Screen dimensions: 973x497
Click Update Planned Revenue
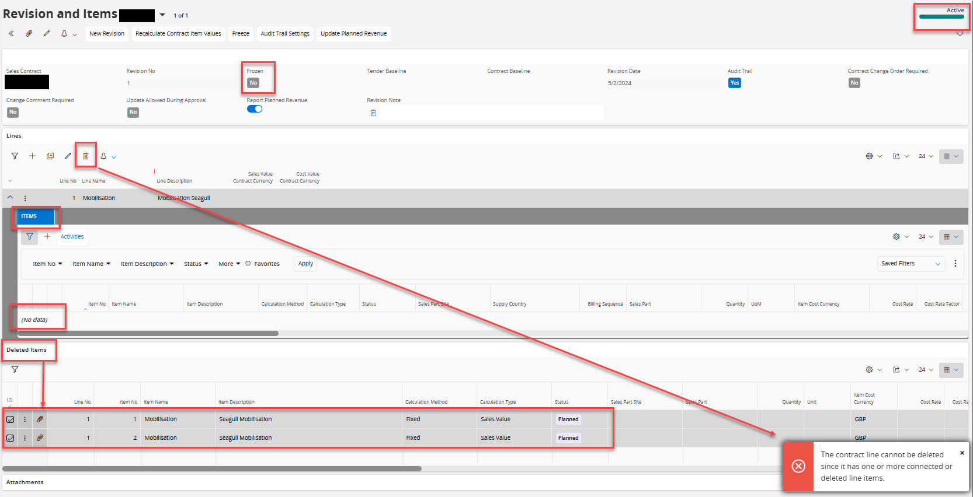click(x=354, y=34)
